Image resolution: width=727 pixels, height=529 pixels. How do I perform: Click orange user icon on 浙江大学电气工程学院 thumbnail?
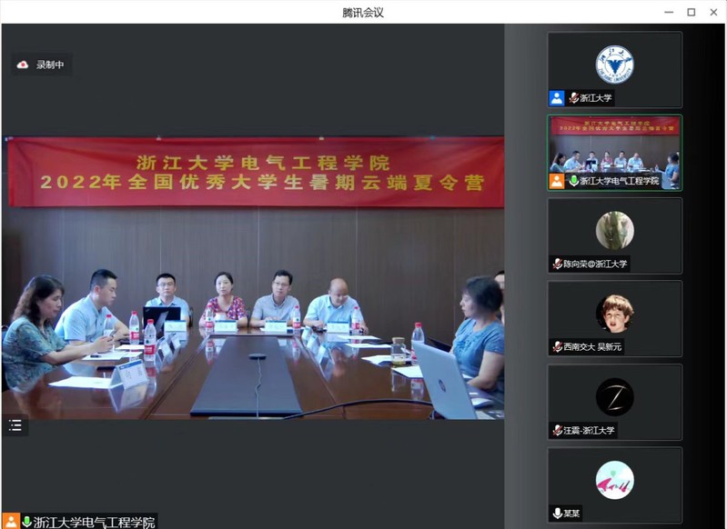tap(557, 181)
